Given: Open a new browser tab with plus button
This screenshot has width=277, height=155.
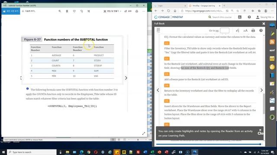Looking at the screenshot, I should [x=224, y=6].
